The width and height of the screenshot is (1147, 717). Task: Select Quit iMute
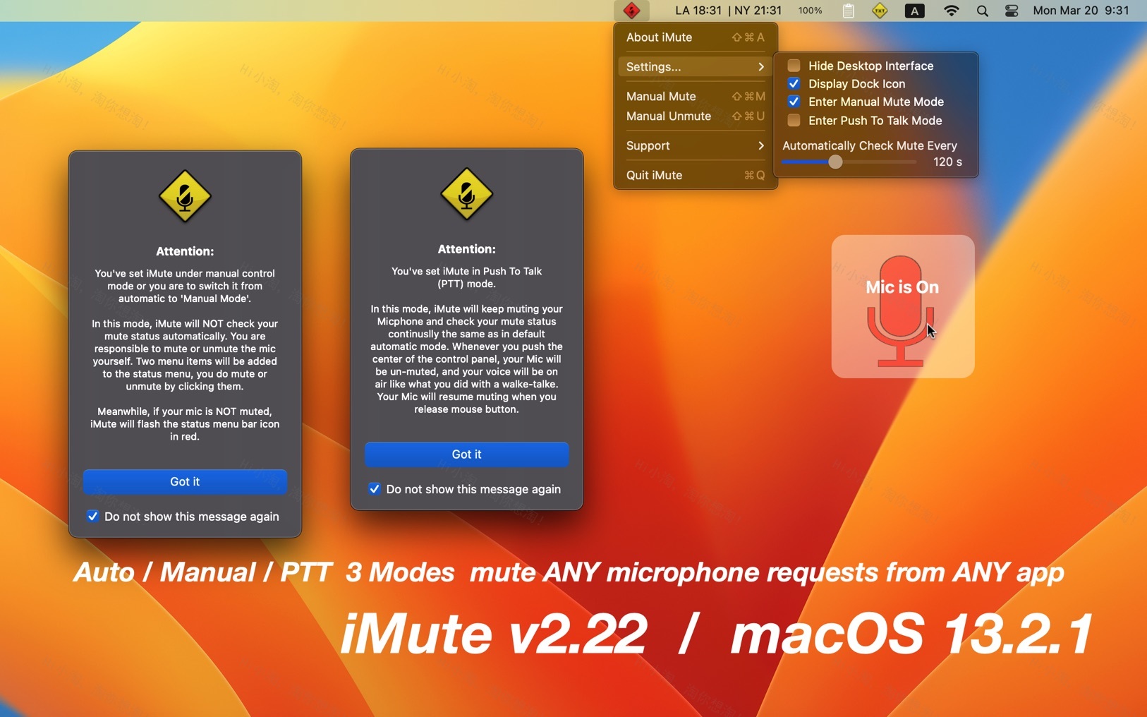(x=655, y=175)
